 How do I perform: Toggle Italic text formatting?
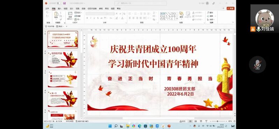pyautogui.click(x=91, y=18)
